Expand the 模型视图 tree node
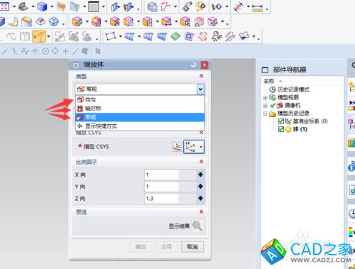Image resolution: width=355 pixels, height=269 pixels. point(265,97)
